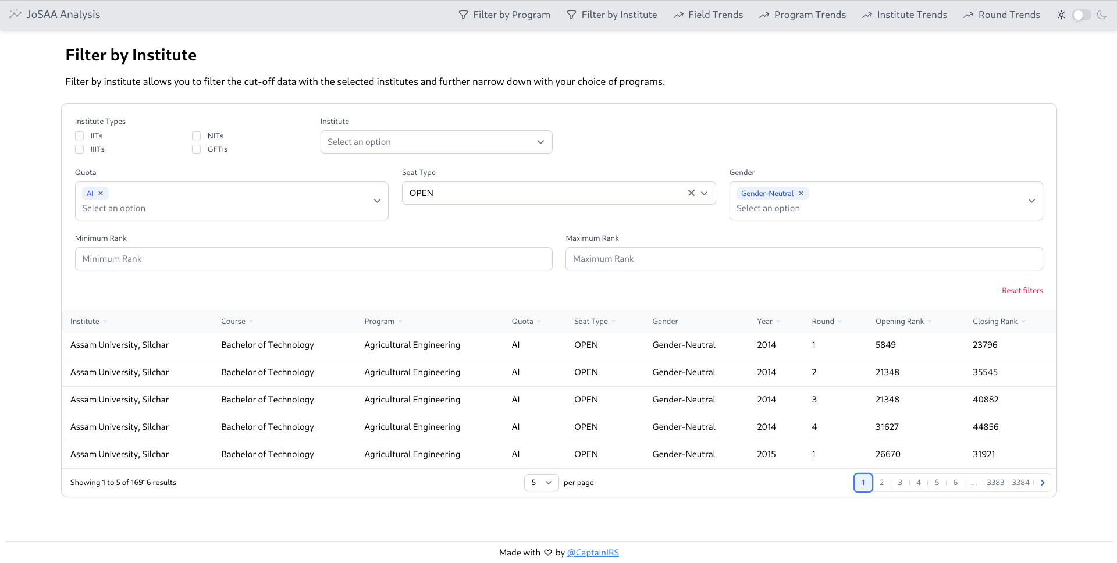1117x563 pixels.
Task: Click the JoSAA Analysis logo icon
Action: coord(15,15)
